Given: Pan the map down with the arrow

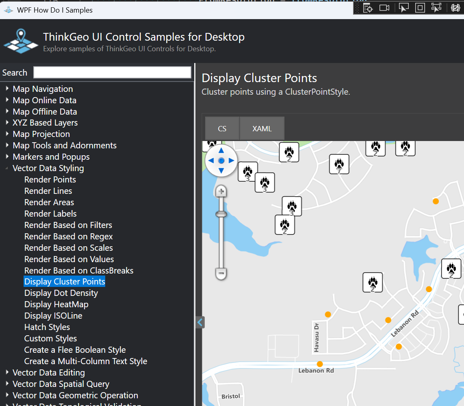Looking at the screenshot, I should (221, 171).
